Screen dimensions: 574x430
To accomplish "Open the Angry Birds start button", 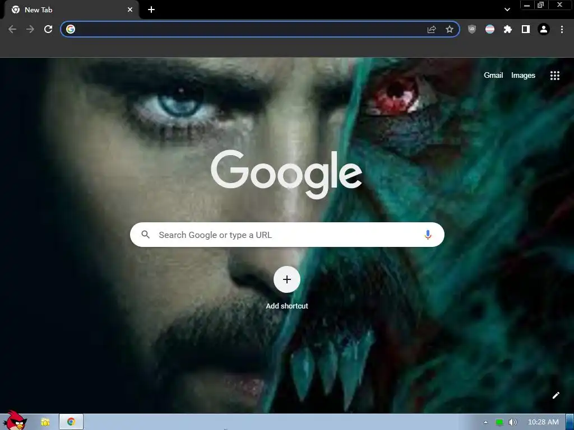I will click(15, 420).
